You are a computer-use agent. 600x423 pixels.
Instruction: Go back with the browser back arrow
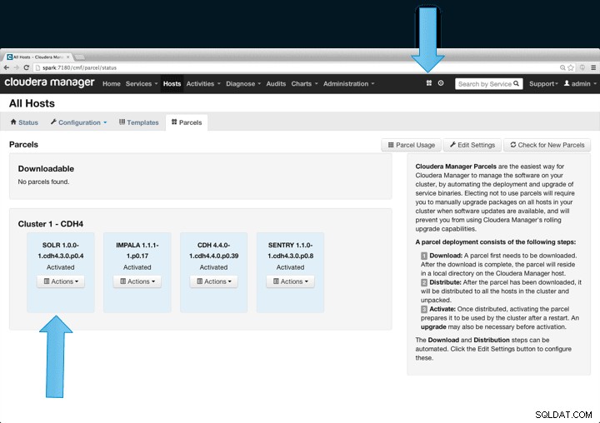(7, 67)
